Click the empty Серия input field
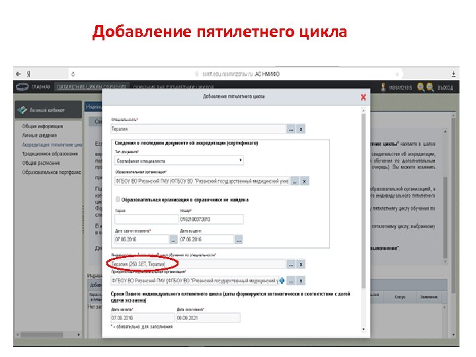The height and width of the screenshot is (357, 476). pos(146,219)
